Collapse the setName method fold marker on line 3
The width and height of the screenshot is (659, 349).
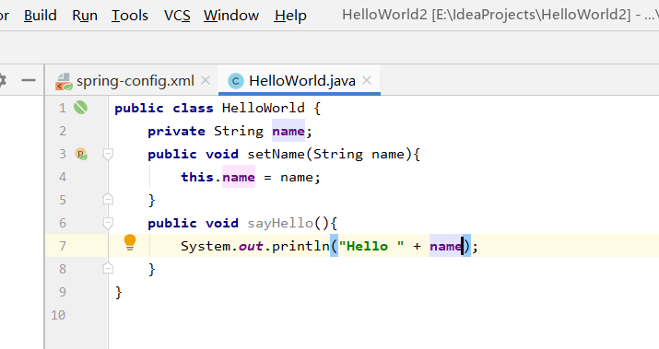coord(108,154)
